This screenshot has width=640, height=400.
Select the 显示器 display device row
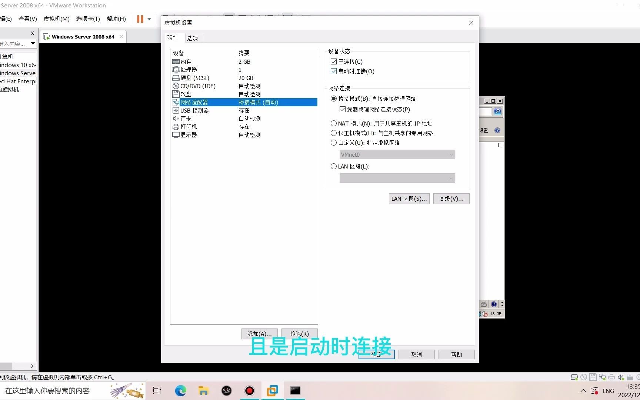pyautogui.click(x=244, y=135)
